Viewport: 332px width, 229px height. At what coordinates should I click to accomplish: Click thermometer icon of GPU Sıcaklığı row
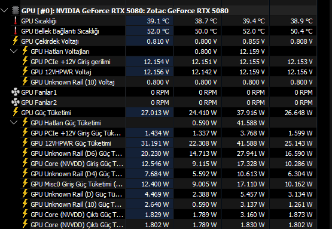[x=15, y=21]
